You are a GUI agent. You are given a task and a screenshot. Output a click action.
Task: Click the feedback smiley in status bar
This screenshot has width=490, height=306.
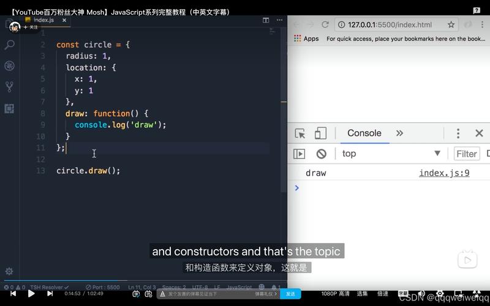point(262,286)
